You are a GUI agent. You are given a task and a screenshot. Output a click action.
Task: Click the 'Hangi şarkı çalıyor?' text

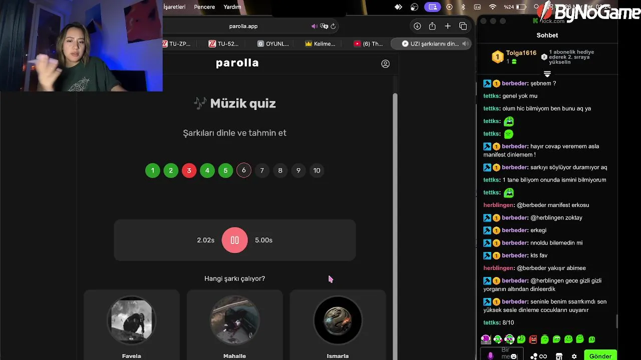[x=234, y=278]
